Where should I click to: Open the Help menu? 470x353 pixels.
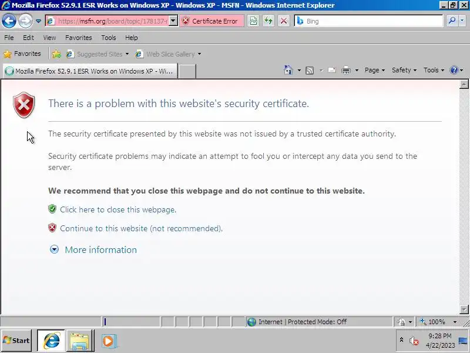131,38
